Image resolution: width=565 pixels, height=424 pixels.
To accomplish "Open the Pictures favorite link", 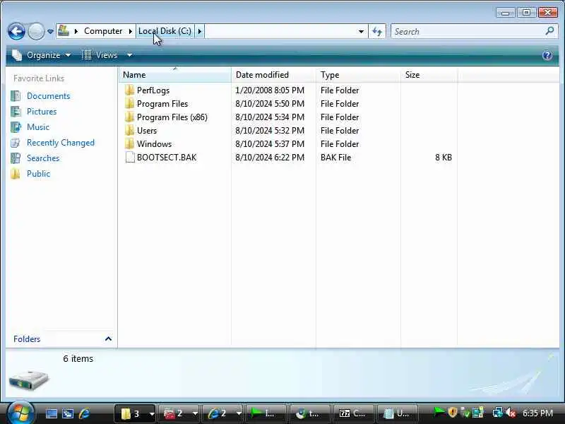I will click(x=42, y=112).
